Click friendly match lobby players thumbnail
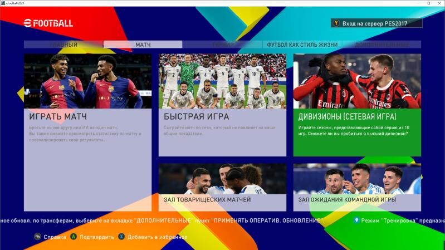The image size is (445, 250). pos(223,179)
